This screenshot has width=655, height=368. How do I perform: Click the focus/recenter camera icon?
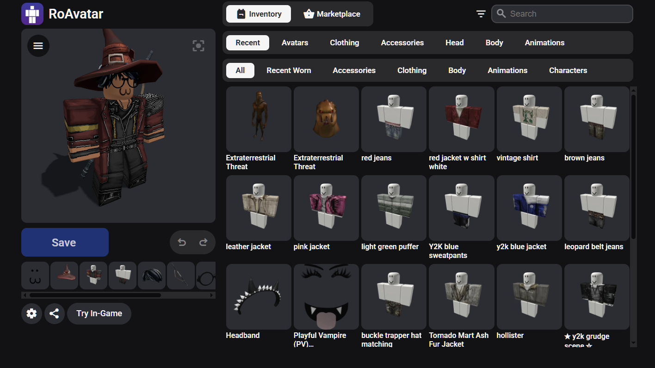point(198,45)
